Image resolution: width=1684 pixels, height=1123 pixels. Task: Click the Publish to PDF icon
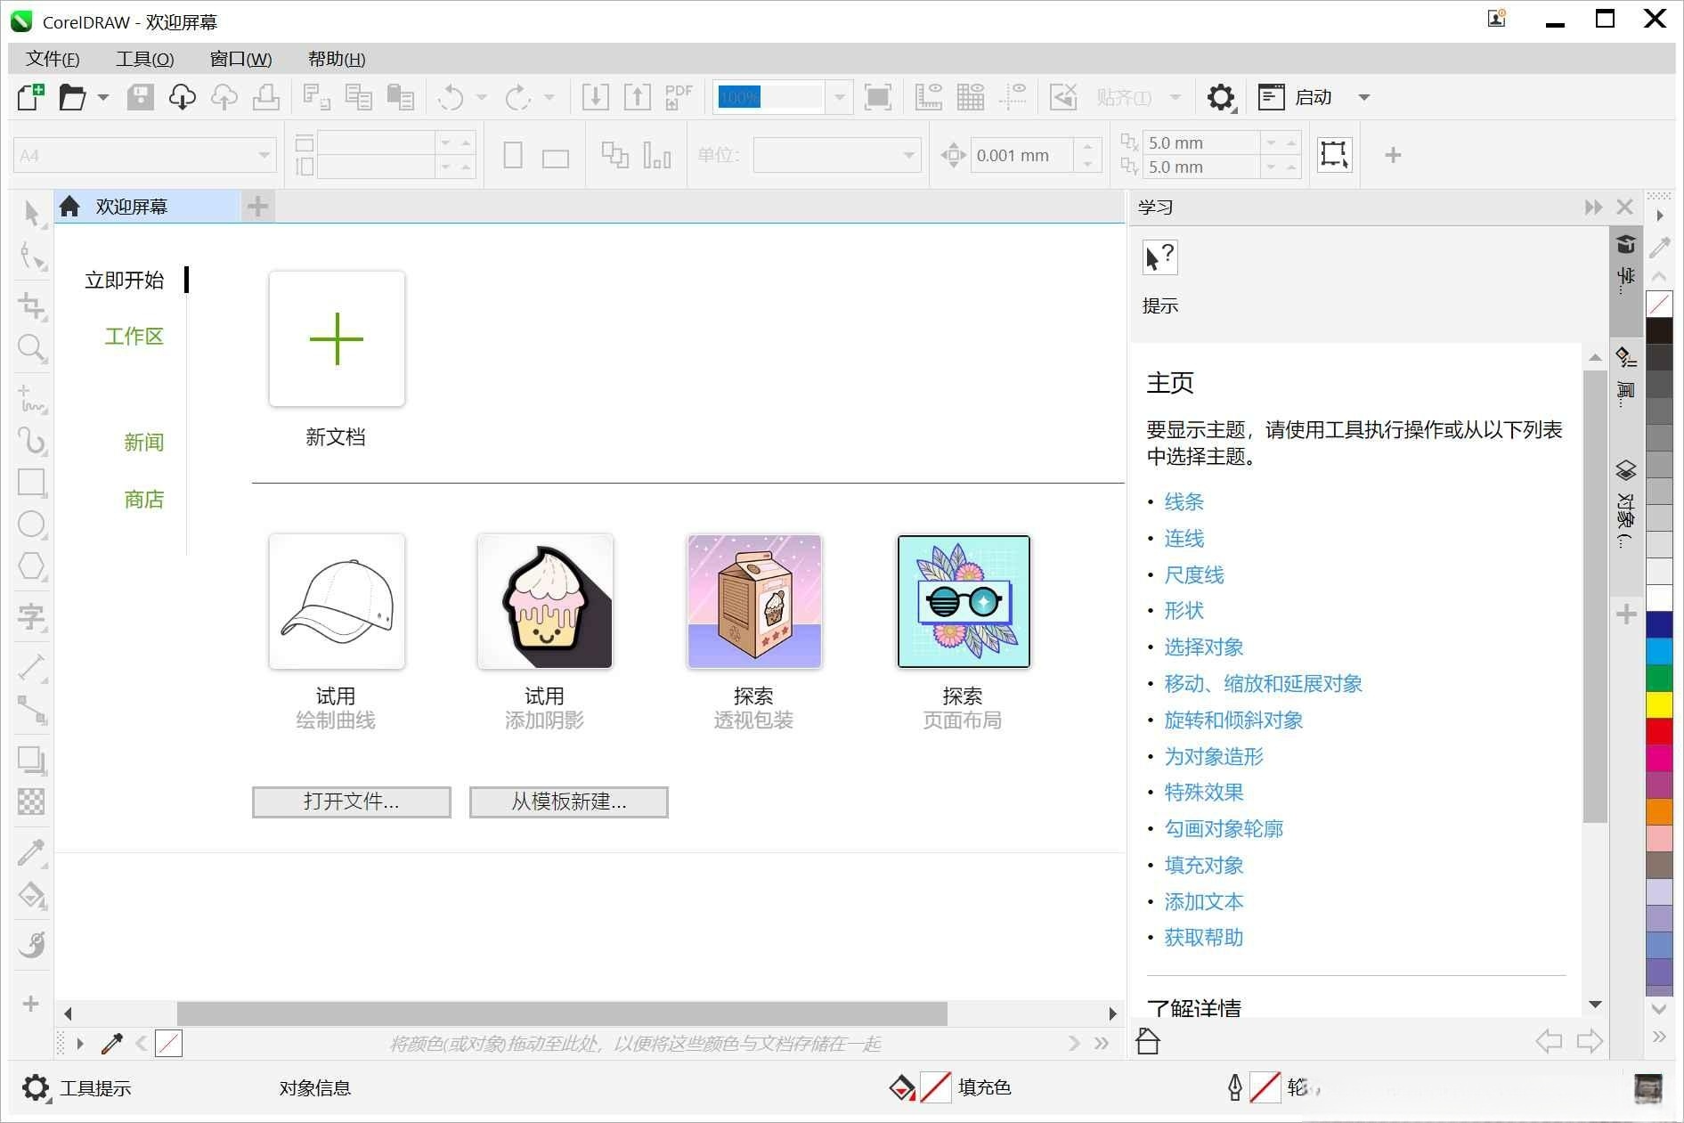pyautogui.click(x=679, y=97)
